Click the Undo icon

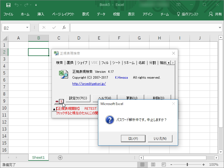point(16,4)
